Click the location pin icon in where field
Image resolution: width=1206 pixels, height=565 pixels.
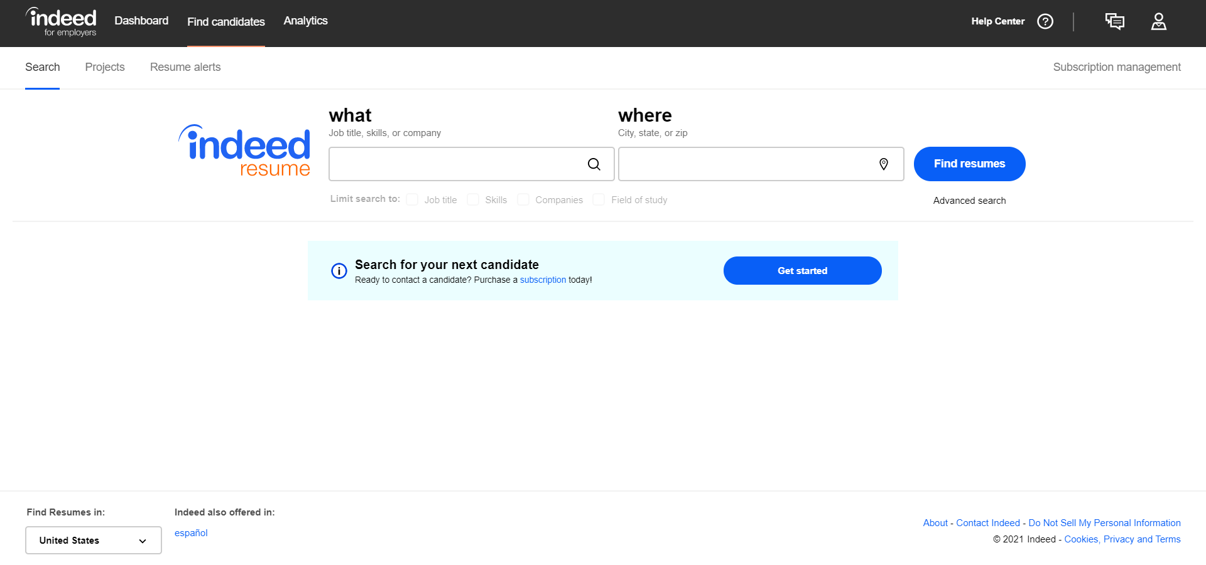click(x=884, y=164)
